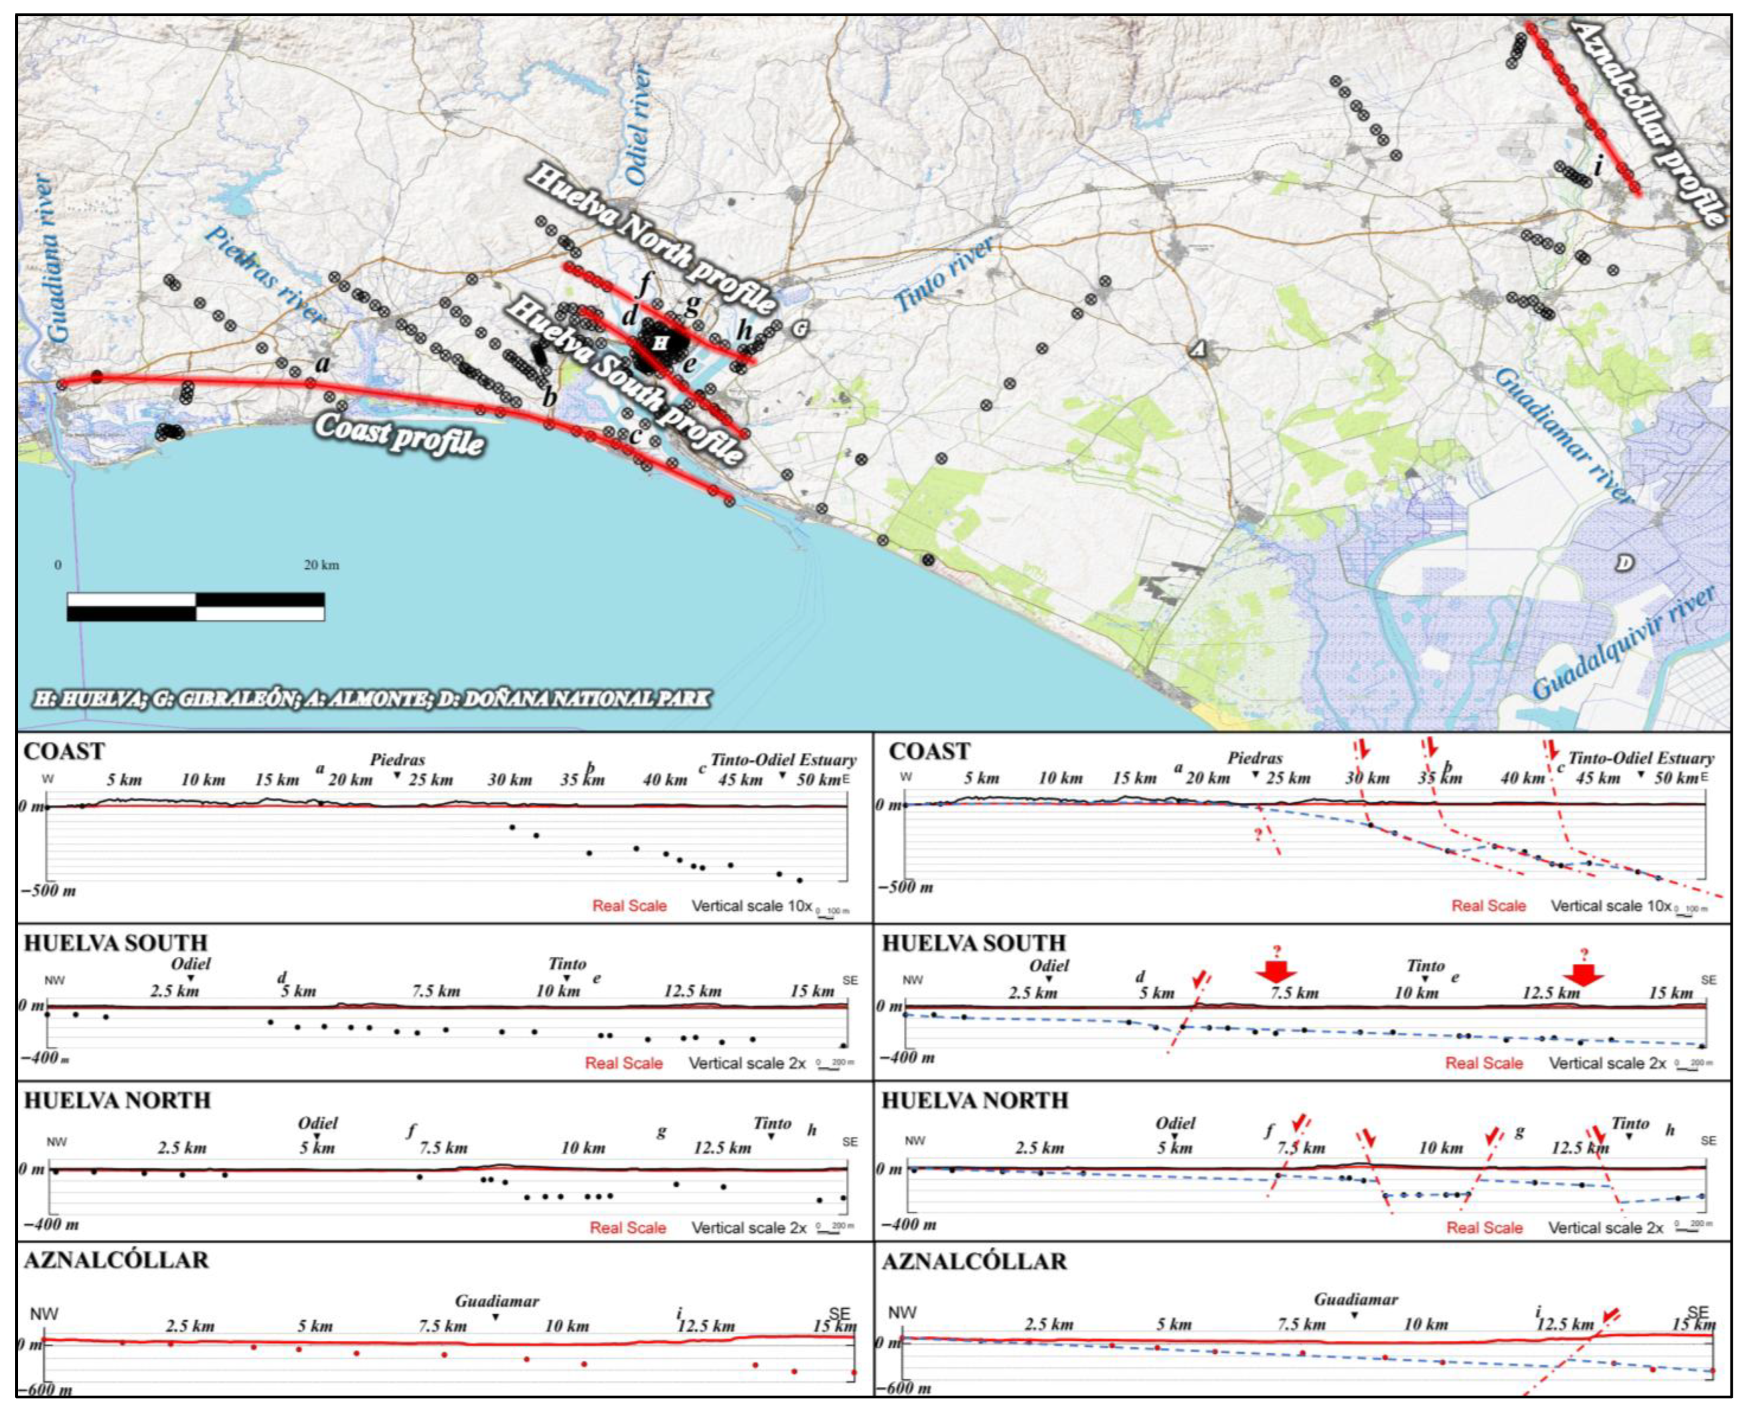The image size is (1745, 1409).
Task: Click the G marker for Gibraleón
Action: [800, 329]
